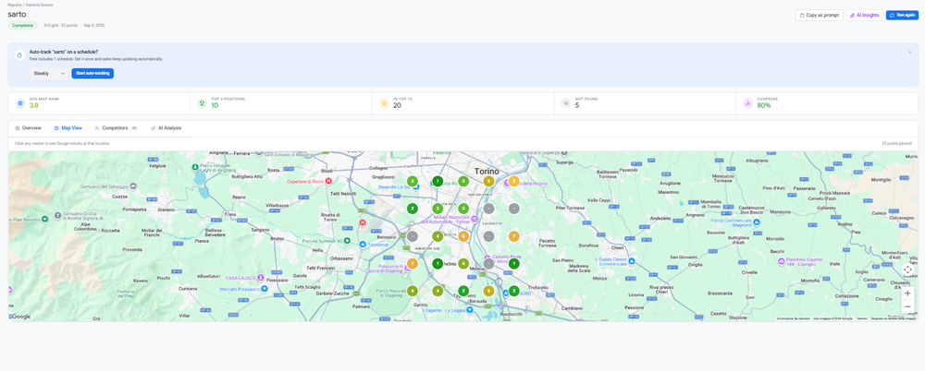
Task: Click the rank 5 marker below the Torino label
Action: tap(488, 182)
